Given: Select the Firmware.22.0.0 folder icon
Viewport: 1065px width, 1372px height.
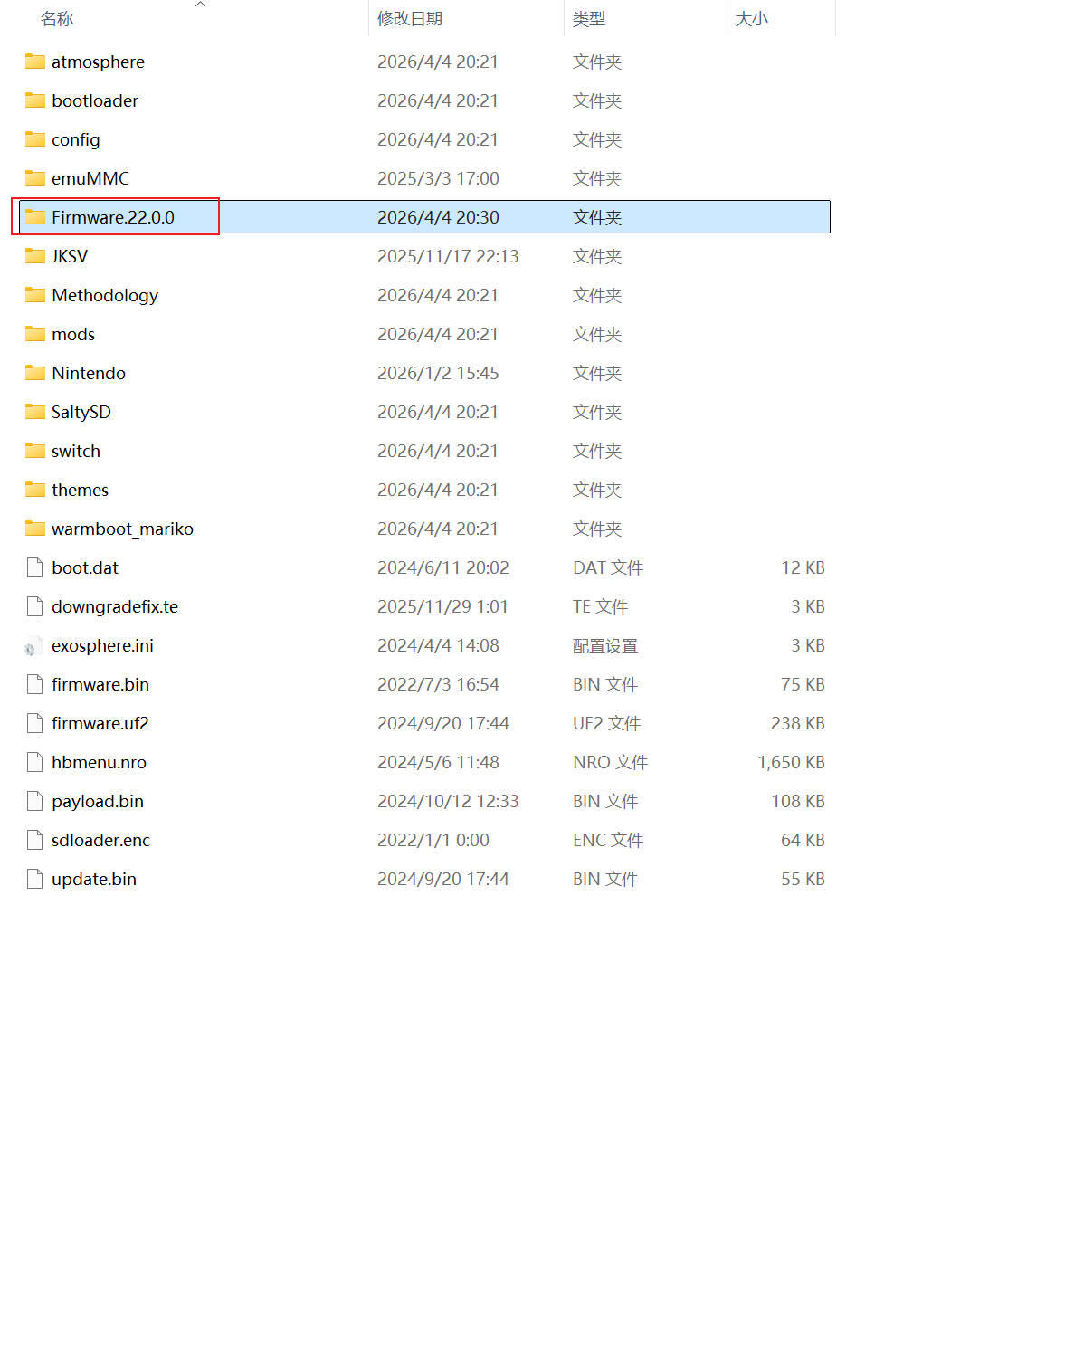Looking at the screenshot, I should click(35, 217).
